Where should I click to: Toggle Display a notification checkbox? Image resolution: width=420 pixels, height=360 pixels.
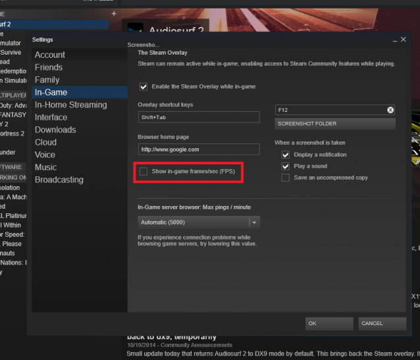point(286,155)
